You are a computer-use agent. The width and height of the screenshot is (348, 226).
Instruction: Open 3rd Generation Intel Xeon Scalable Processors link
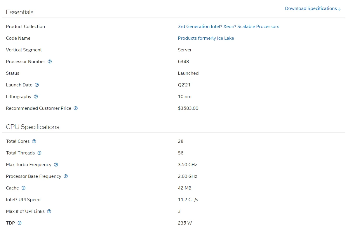228,27
